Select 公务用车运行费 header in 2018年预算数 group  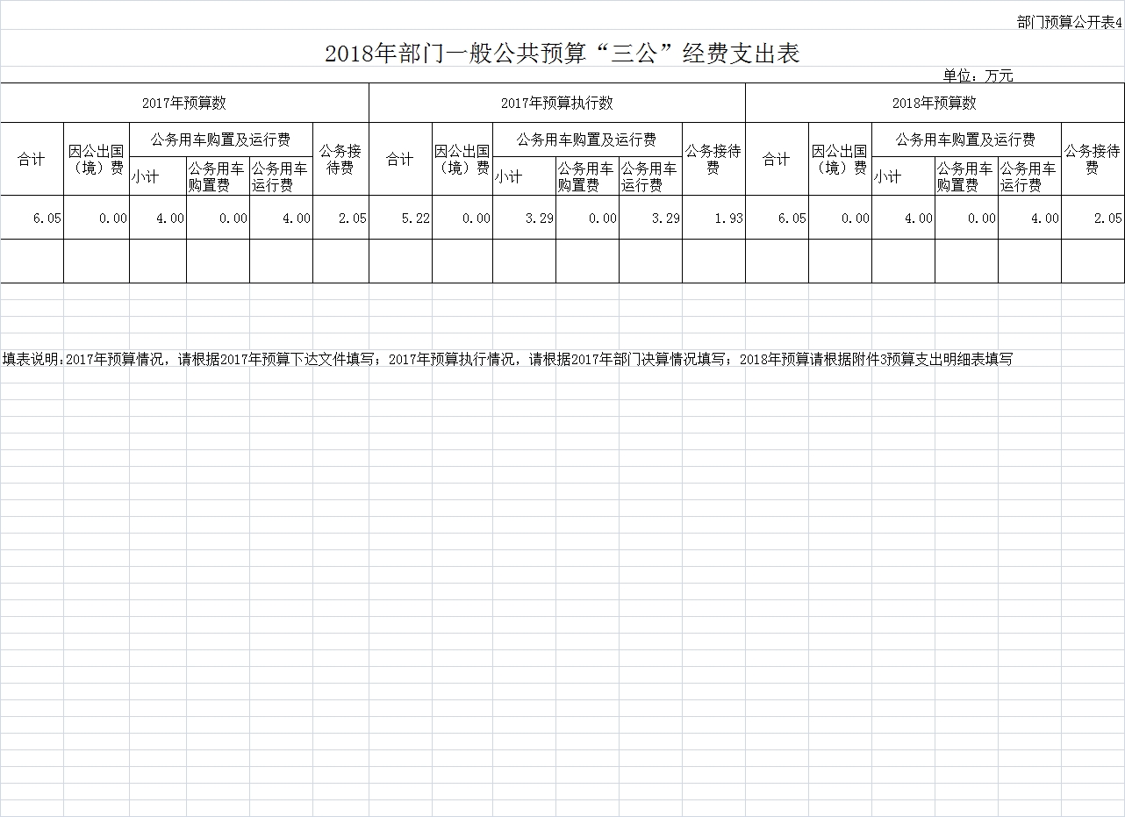1029,176
